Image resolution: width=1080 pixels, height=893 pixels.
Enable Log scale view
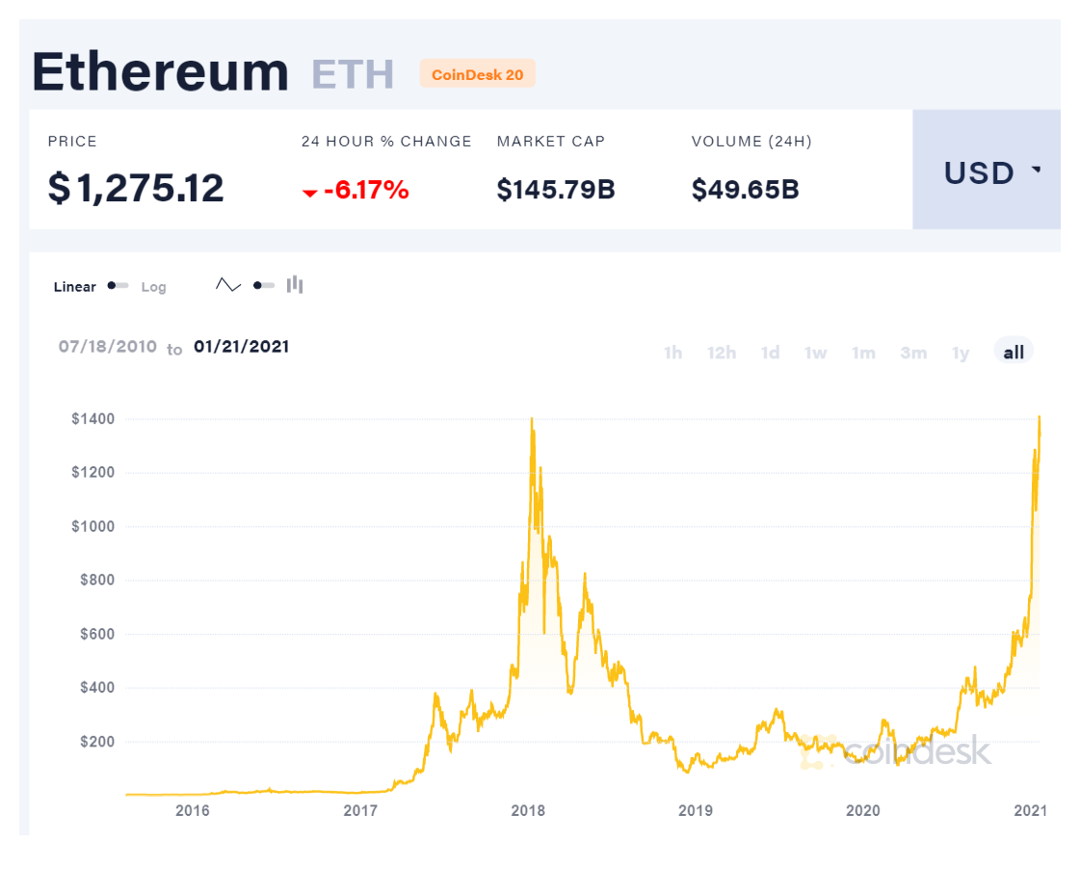click(154, 286)
